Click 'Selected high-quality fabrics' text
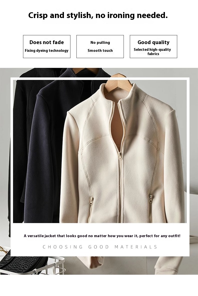This screenshot has width=198, height=296. click(152, 52)
